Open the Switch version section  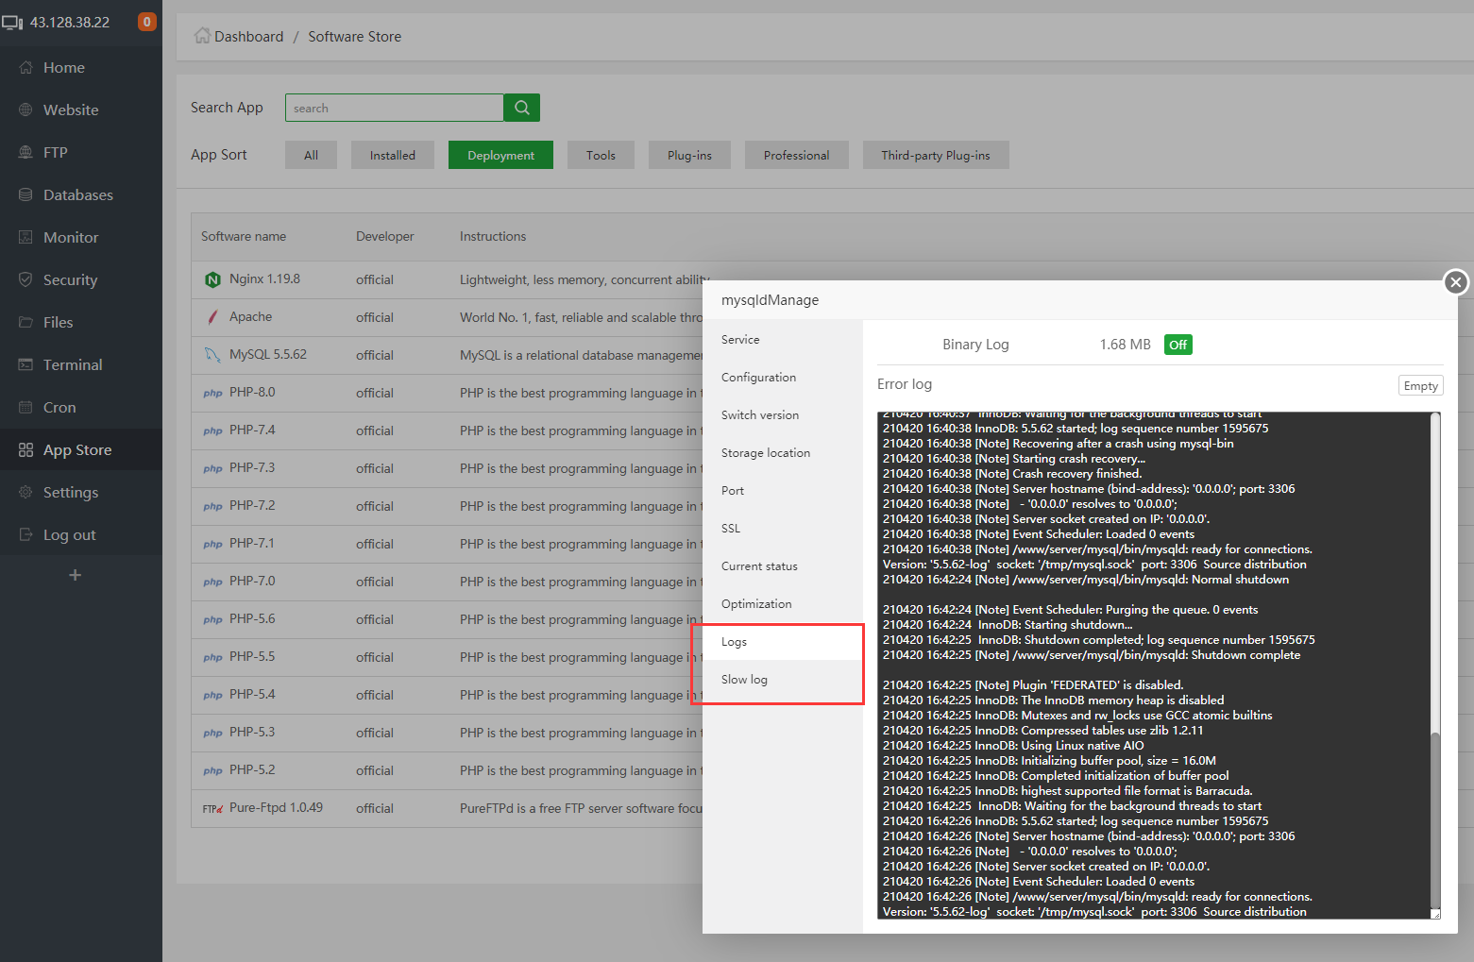759,414
